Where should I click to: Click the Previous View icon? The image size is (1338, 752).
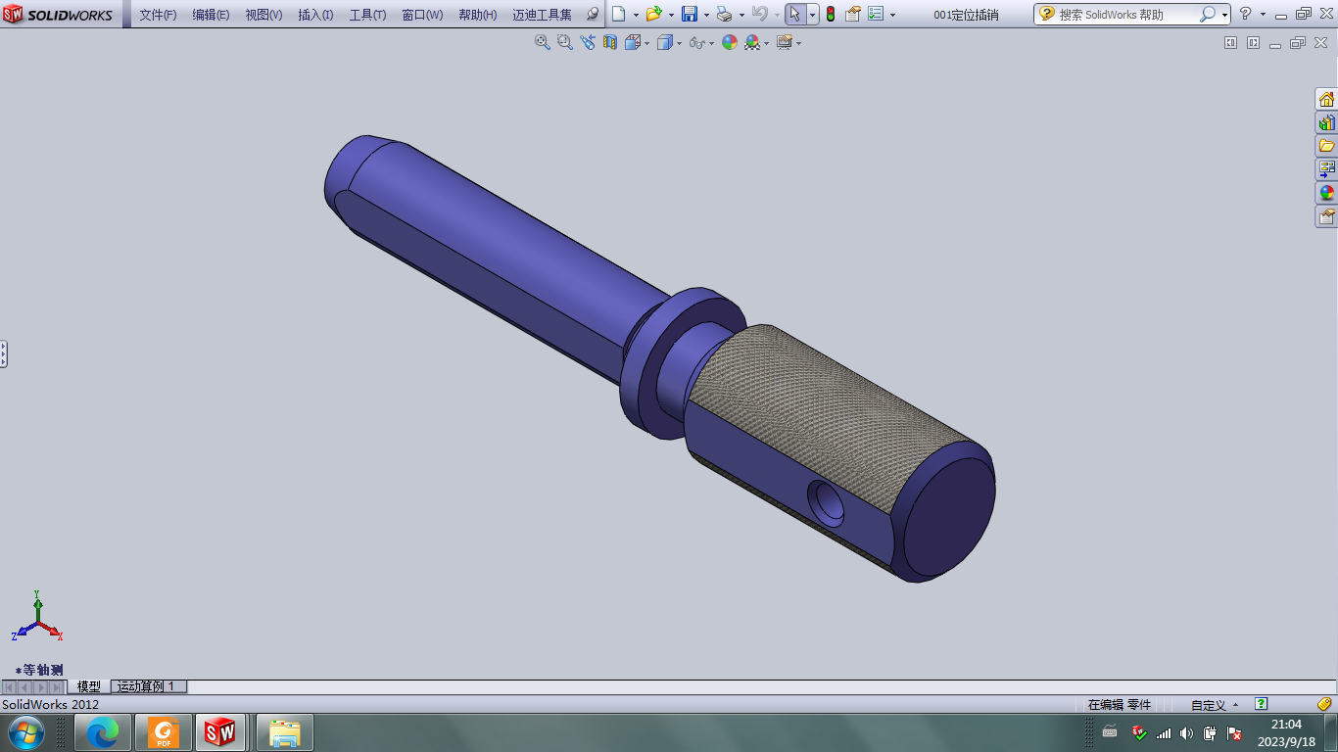(x=587, y=42)
